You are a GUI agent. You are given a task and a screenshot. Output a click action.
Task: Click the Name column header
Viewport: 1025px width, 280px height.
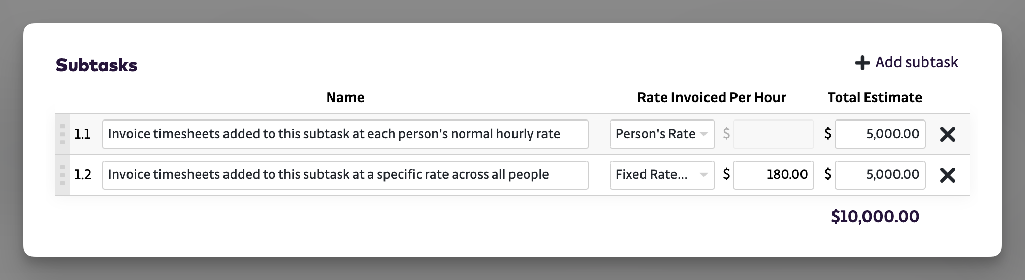coord(345,97)
